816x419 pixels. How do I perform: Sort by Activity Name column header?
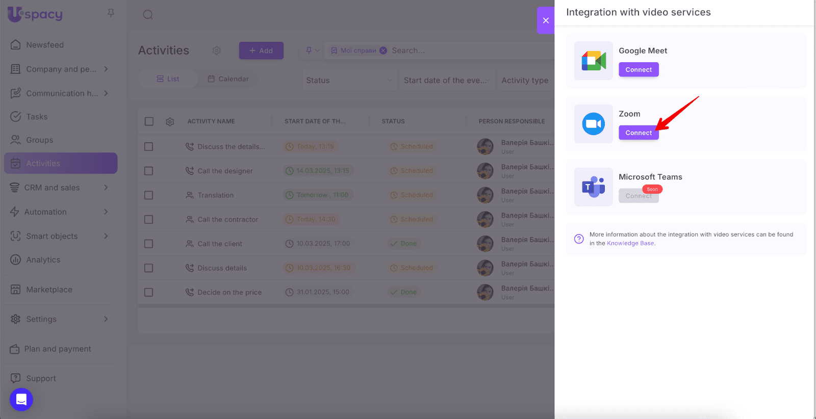pos(211,121)
